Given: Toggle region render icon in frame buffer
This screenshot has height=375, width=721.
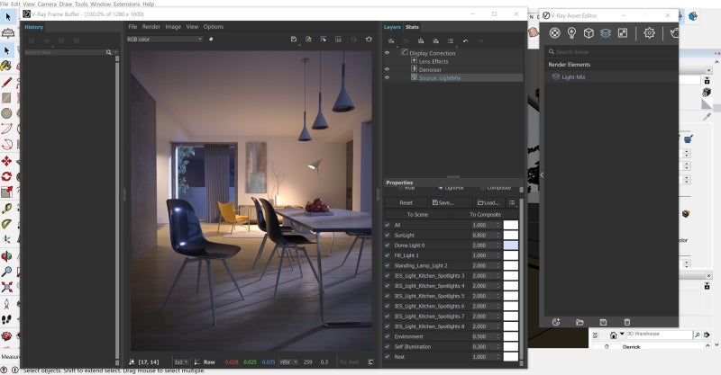Looking at the screenshot, I should point(339,40).
